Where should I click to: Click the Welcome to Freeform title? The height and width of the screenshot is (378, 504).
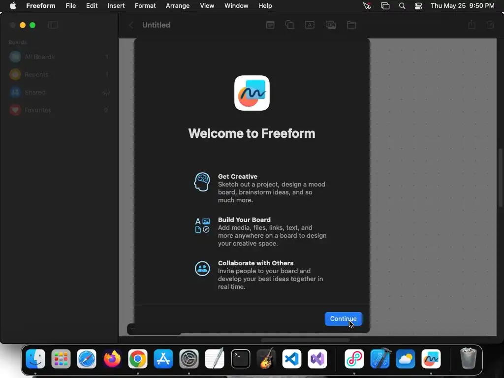click(x=252, y=133)
